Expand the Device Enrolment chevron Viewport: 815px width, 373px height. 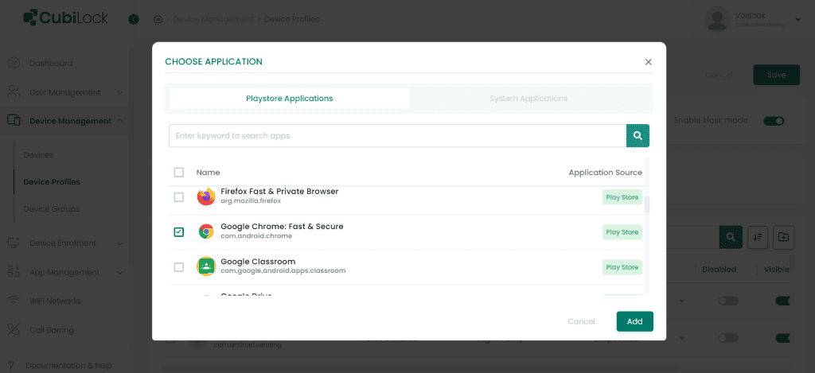119,243
